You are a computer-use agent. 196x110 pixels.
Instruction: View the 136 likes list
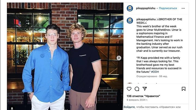pyautogui.click(x=143, y=96)
